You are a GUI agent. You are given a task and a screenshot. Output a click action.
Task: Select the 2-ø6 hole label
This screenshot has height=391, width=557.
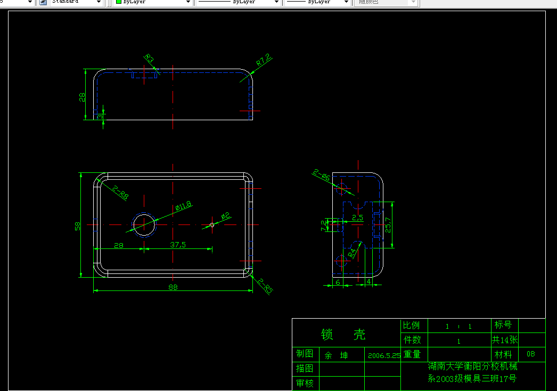[x=322, y=174]
